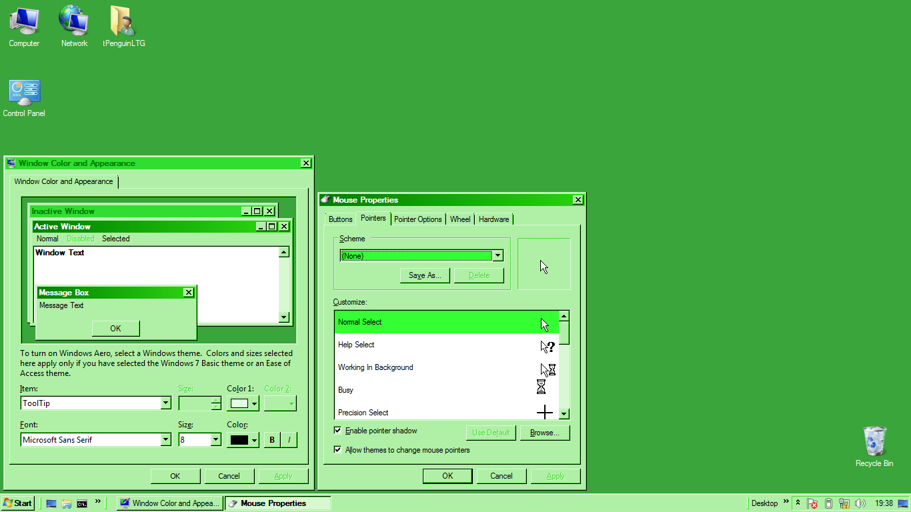Open the Computer desktop icon
The image size is (911, 512).
tap(24, 27)
